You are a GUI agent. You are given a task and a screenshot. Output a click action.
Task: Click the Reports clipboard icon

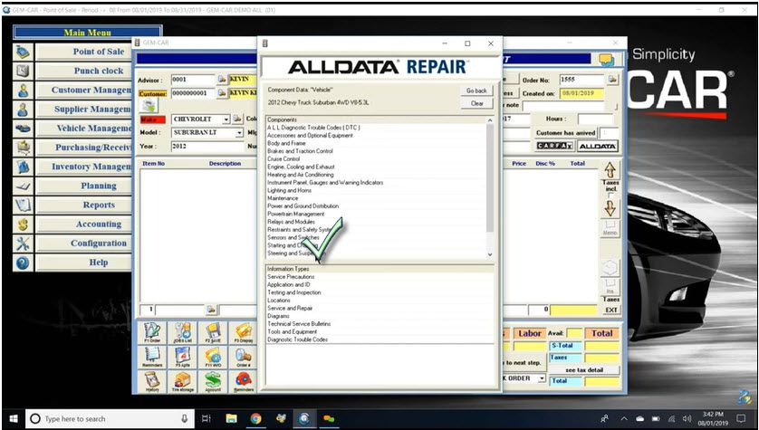click(x=23, y=205)
